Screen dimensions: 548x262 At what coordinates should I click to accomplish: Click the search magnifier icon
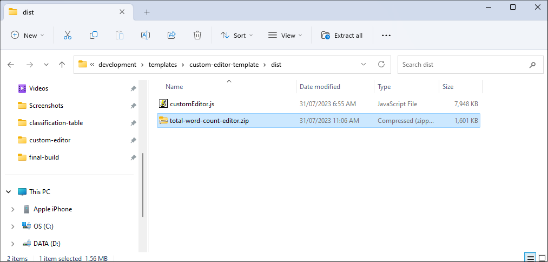532,65
